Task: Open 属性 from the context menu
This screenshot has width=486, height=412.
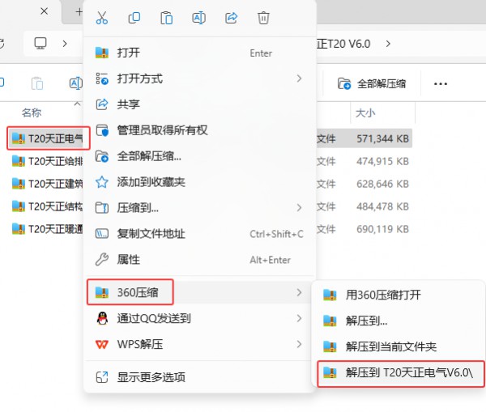Action: (x=199, y=260)
